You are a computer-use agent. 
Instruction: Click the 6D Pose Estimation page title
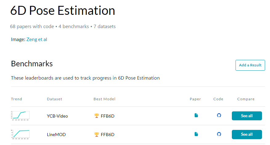click(62, 11)
